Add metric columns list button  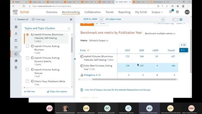click(x=183, y=45)
